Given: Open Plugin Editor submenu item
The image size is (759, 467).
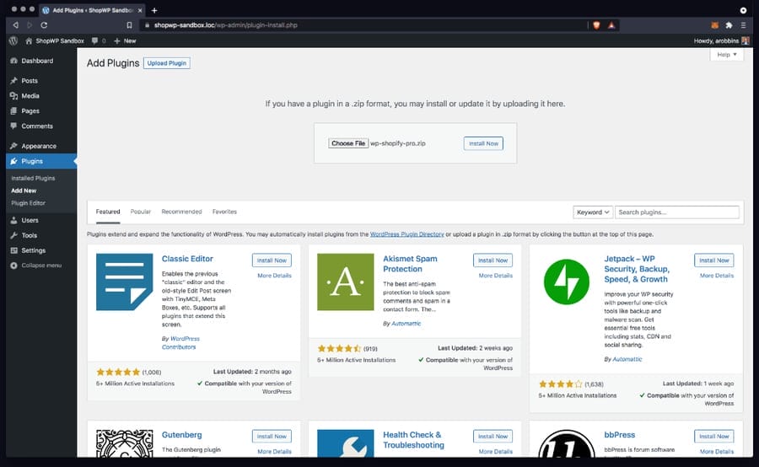Looking at the screenshot, I should tap(28, 203).
